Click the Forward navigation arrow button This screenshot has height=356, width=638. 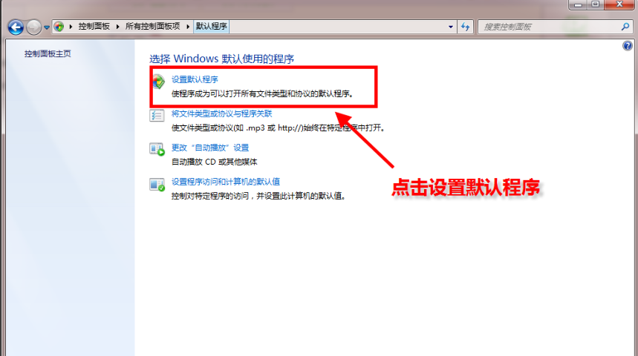(x=34, y=27)
